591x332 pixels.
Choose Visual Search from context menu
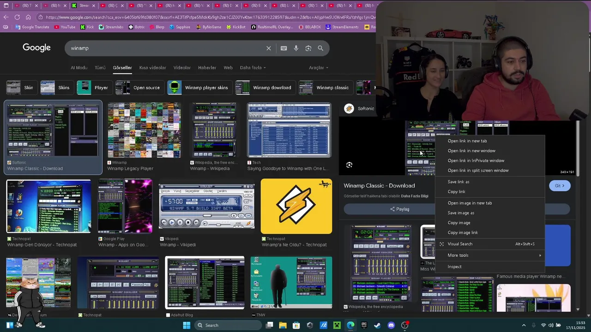tap(490, 244)
